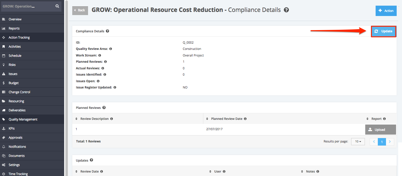Viewport: 402px width, 176px height.
Task: Click info icon beside Issue Register Updated
Action: click(115, 88)
